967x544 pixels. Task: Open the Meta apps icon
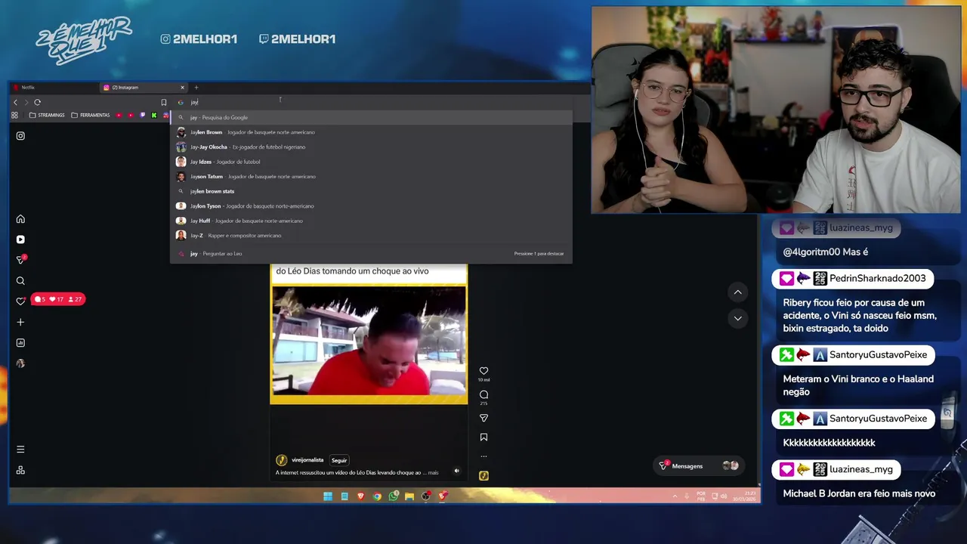click(20, 470)
